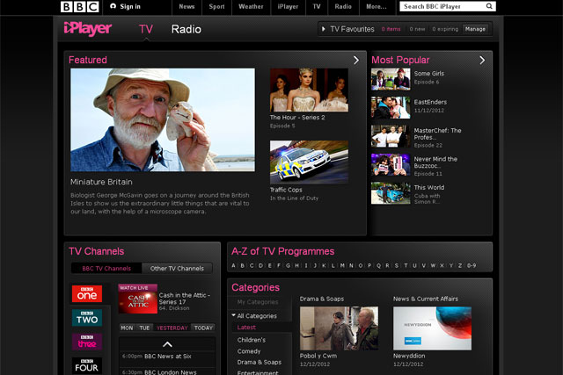563x375 pixels.
Task: Select the Latest category
Action: [246, 328]
